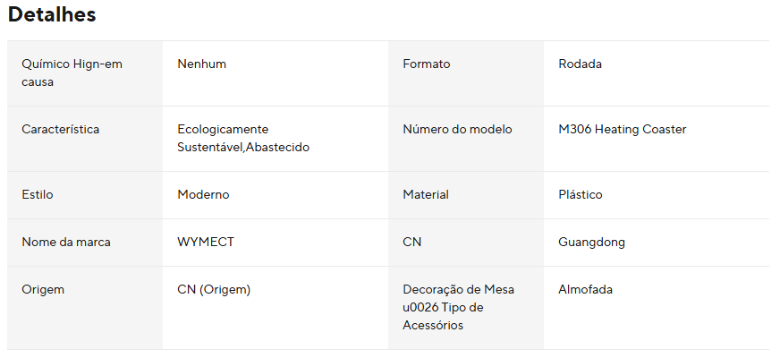The width and height of the screenshot is (780, 358).
Task: Select the Rodada value
Action: 580,64
